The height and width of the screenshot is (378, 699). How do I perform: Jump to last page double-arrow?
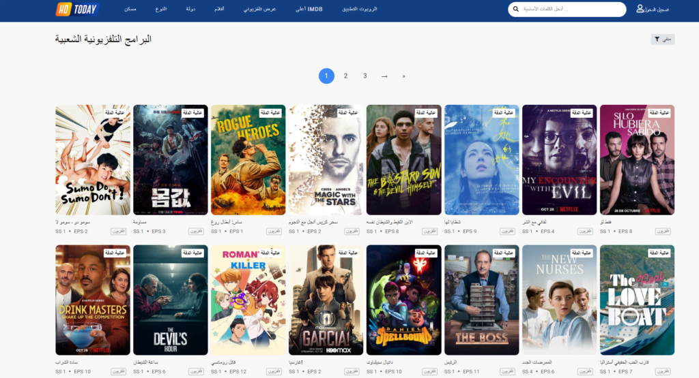point(403,76)
